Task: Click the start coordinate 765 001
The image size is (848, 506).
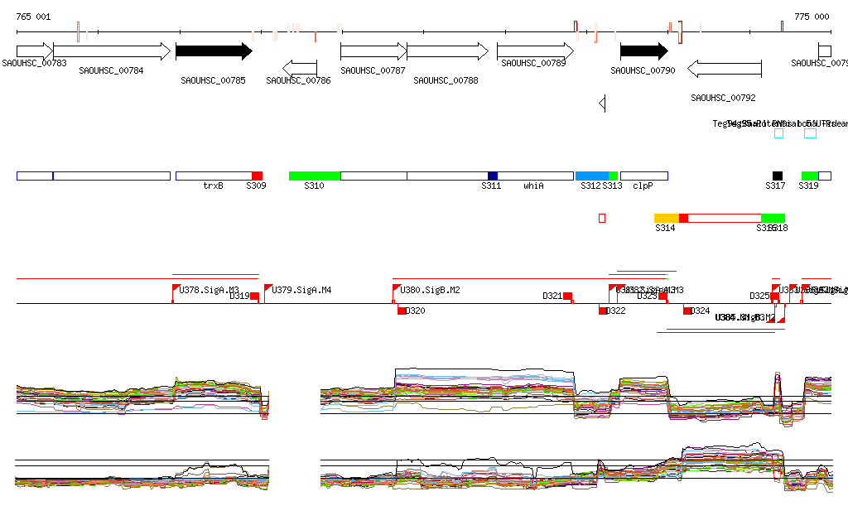Action: 33,17
